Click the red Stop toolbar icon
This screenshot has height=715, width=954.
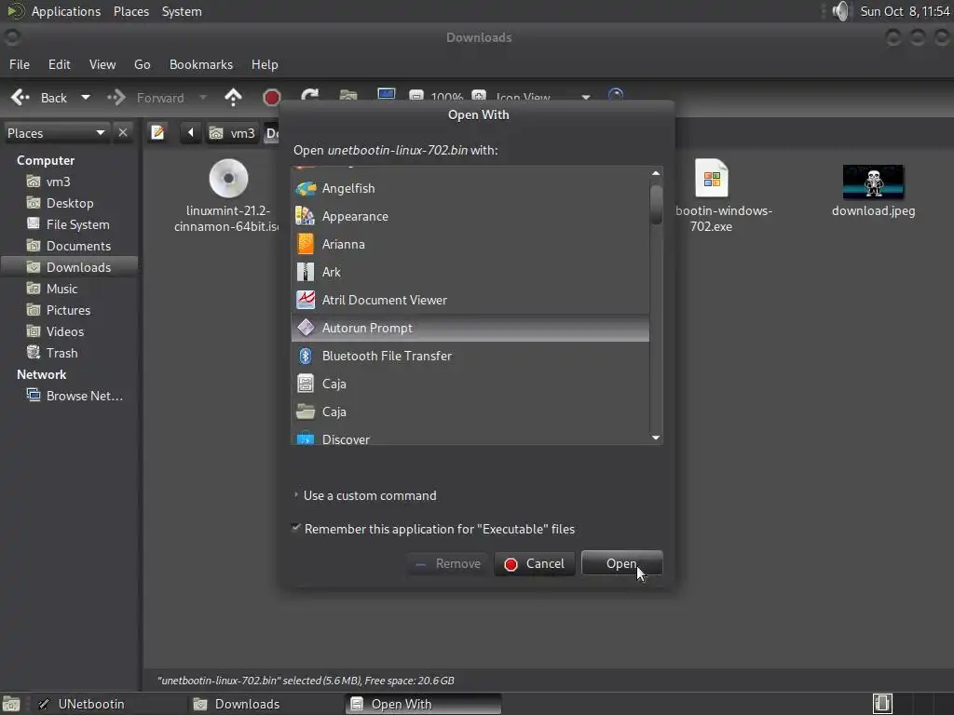pyautogui.click(x=271, y=97)
